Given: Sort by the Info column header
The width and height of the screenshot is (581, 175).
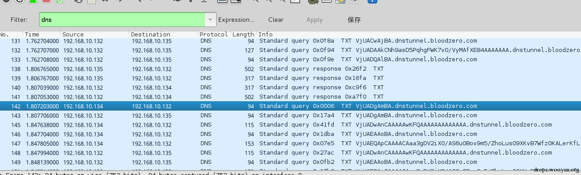Looking at the screenshot, I should pyautogui.click(x=419, y=34).
